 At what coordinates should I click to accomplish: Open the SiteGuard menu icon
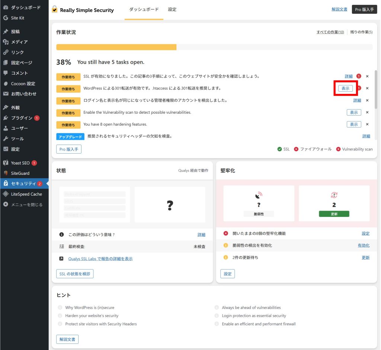(x=6, y=173)
